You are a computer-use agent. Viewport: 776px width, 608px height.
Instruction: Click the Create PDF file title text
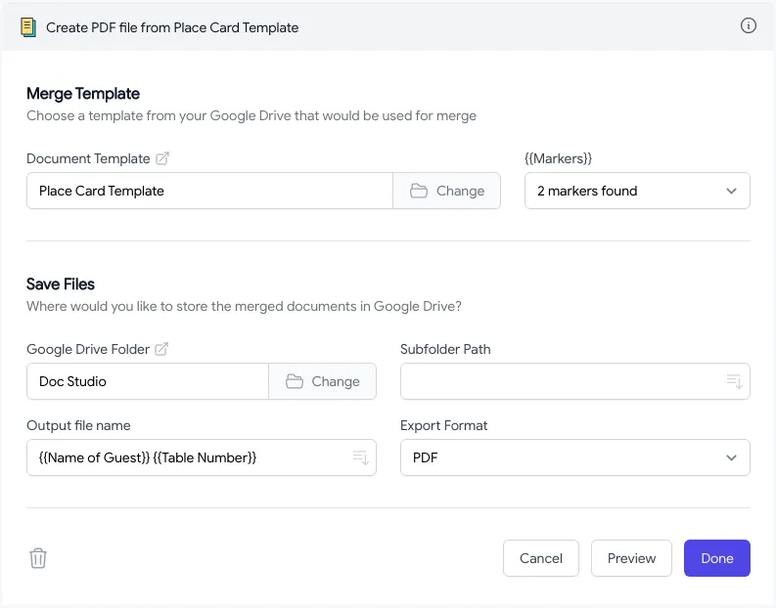(x=172, y=27)
